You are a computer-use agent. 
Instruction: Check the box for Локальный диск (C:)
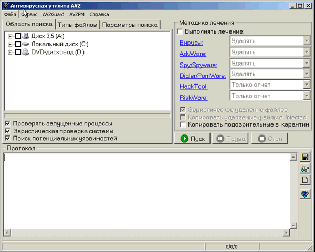18,44
